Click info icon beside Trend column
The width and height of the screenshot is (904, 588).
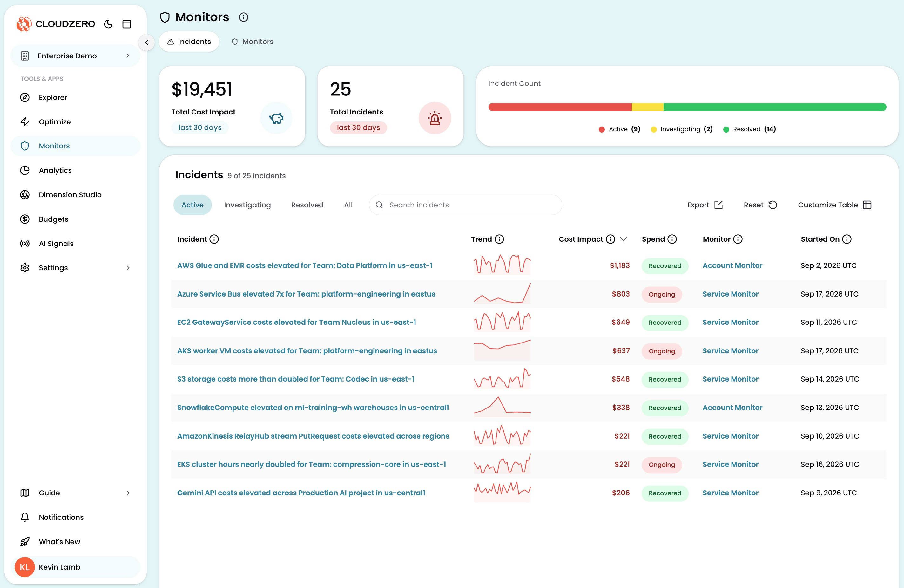pos(499,239)
